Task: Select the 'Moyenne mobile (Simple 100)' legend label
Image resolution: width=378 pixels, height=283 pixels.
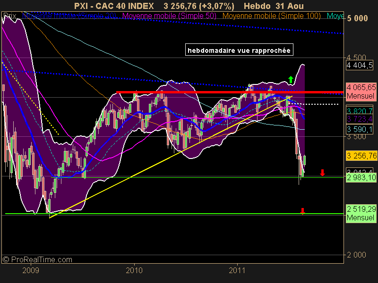Action: 271,16
